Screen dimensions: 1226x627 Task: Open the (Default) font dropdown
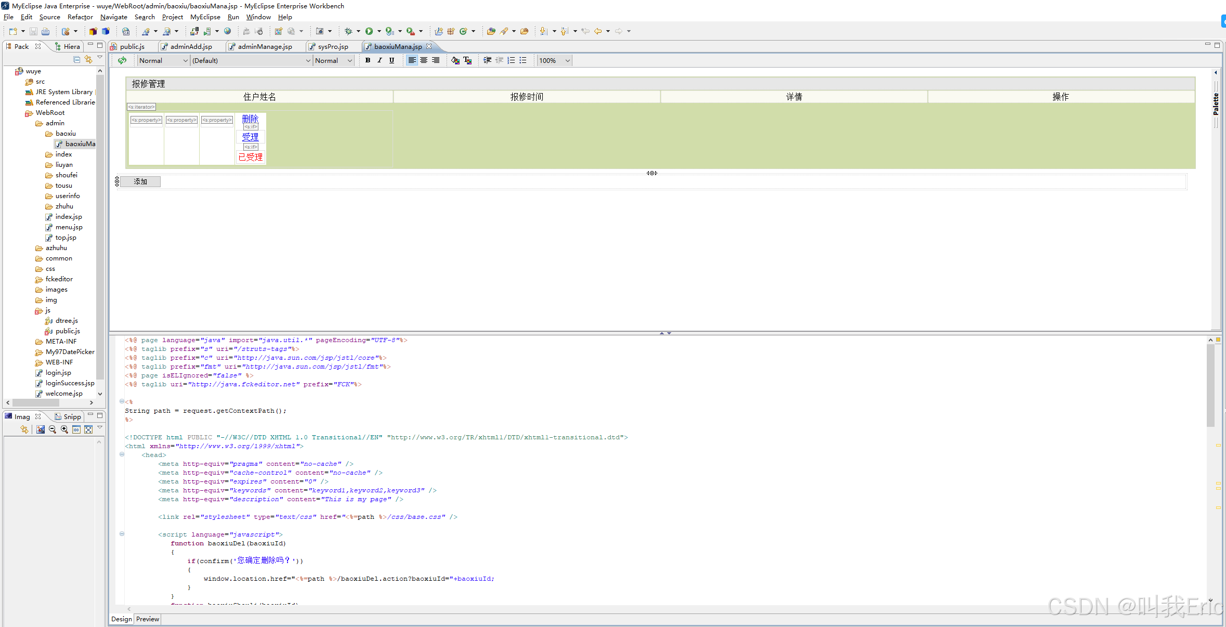point(308,60)
